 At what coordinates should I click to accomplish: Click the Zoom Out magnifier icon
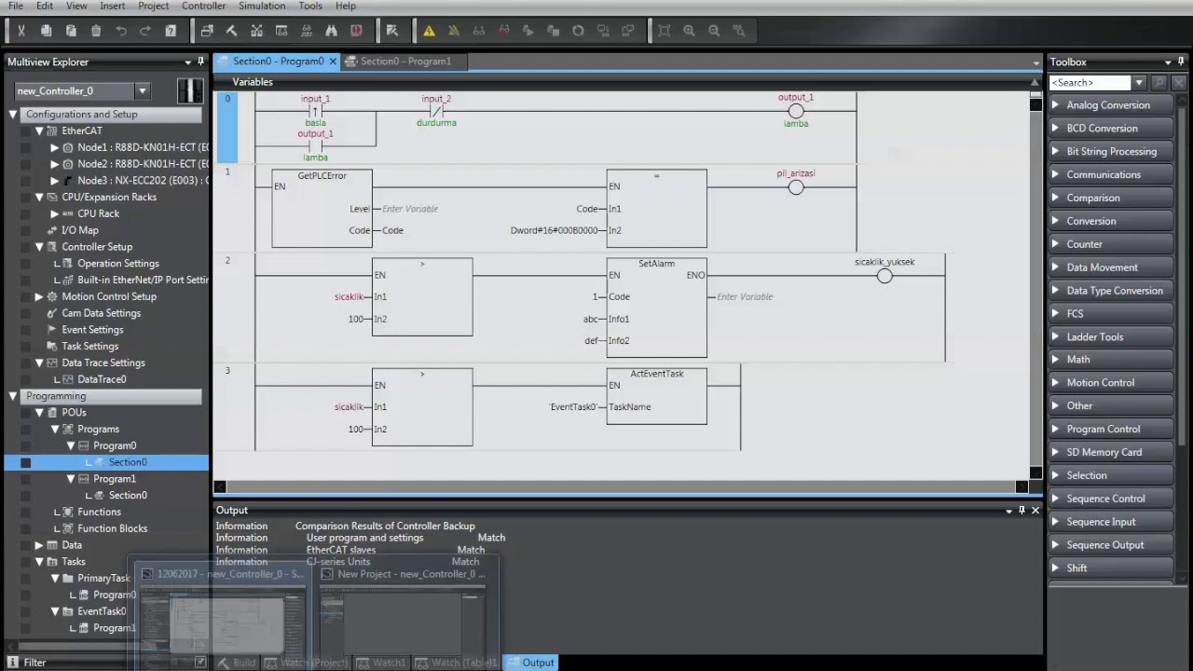click(714, 31)
